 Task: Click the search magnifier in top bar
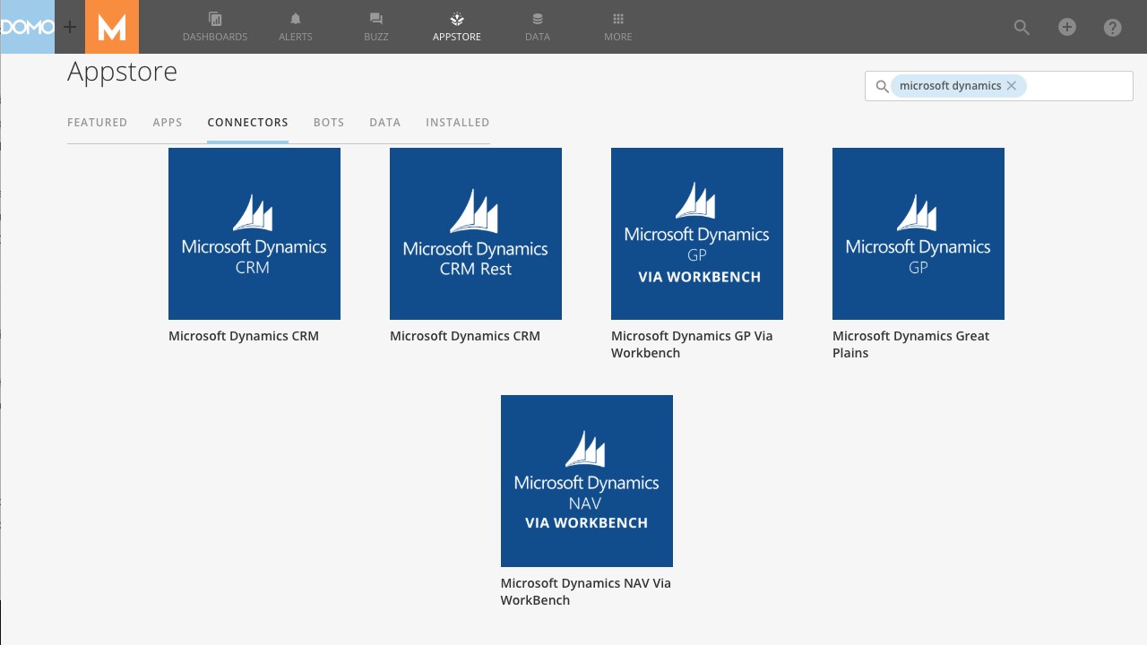(x=1022, y=27)
